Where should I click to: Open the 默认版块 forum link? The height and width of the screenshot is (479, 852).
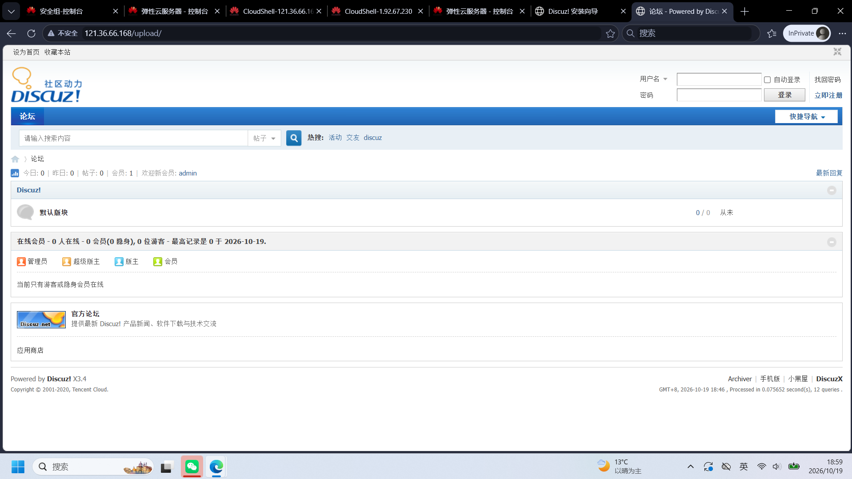54,212
